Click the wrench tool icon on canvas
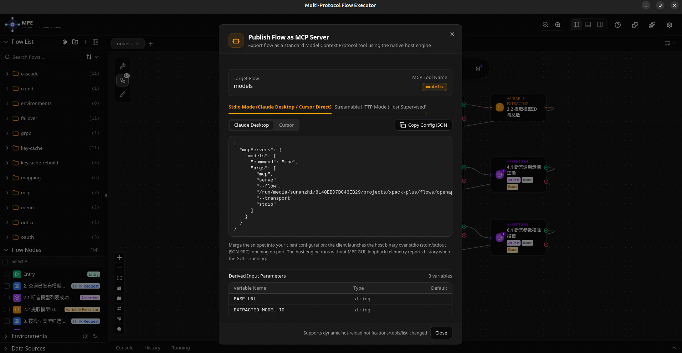The height and width of the screenshot is (353, 682). tap(123, 66)
